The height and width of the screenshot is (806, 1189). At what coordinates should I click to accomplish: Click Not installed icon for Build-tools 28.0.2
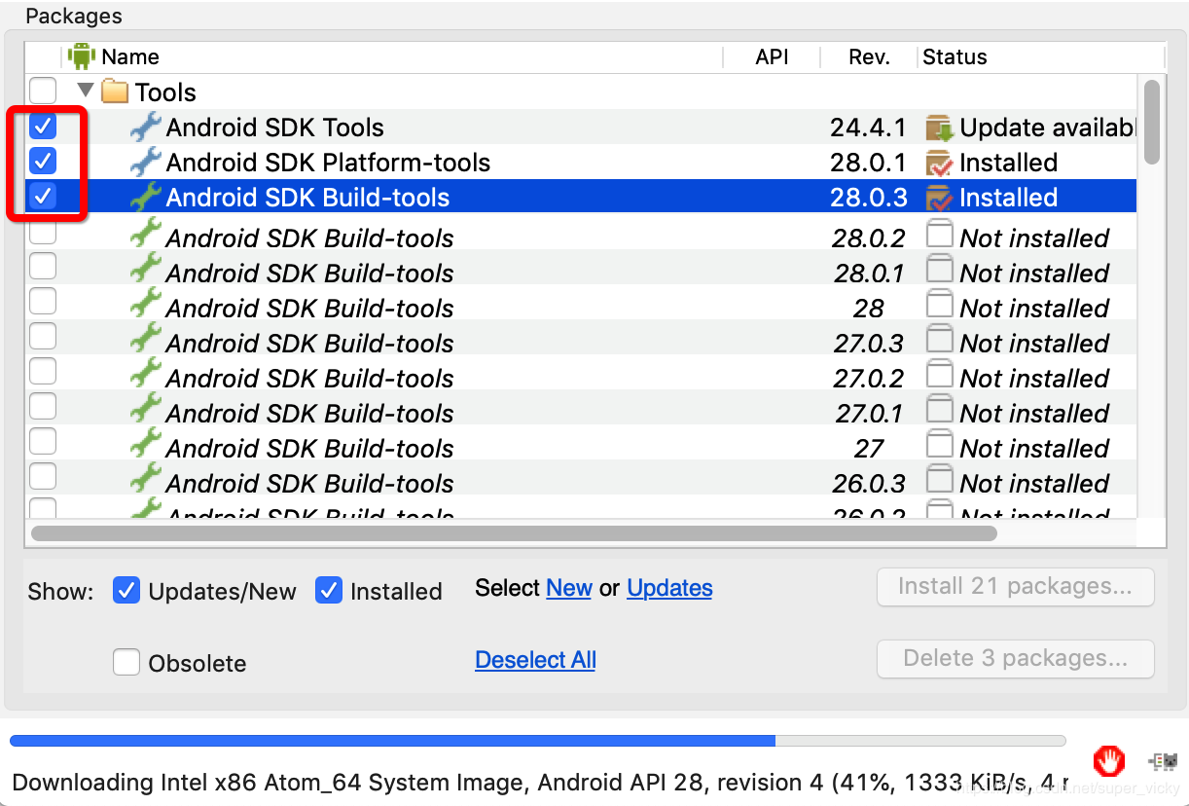939,237
